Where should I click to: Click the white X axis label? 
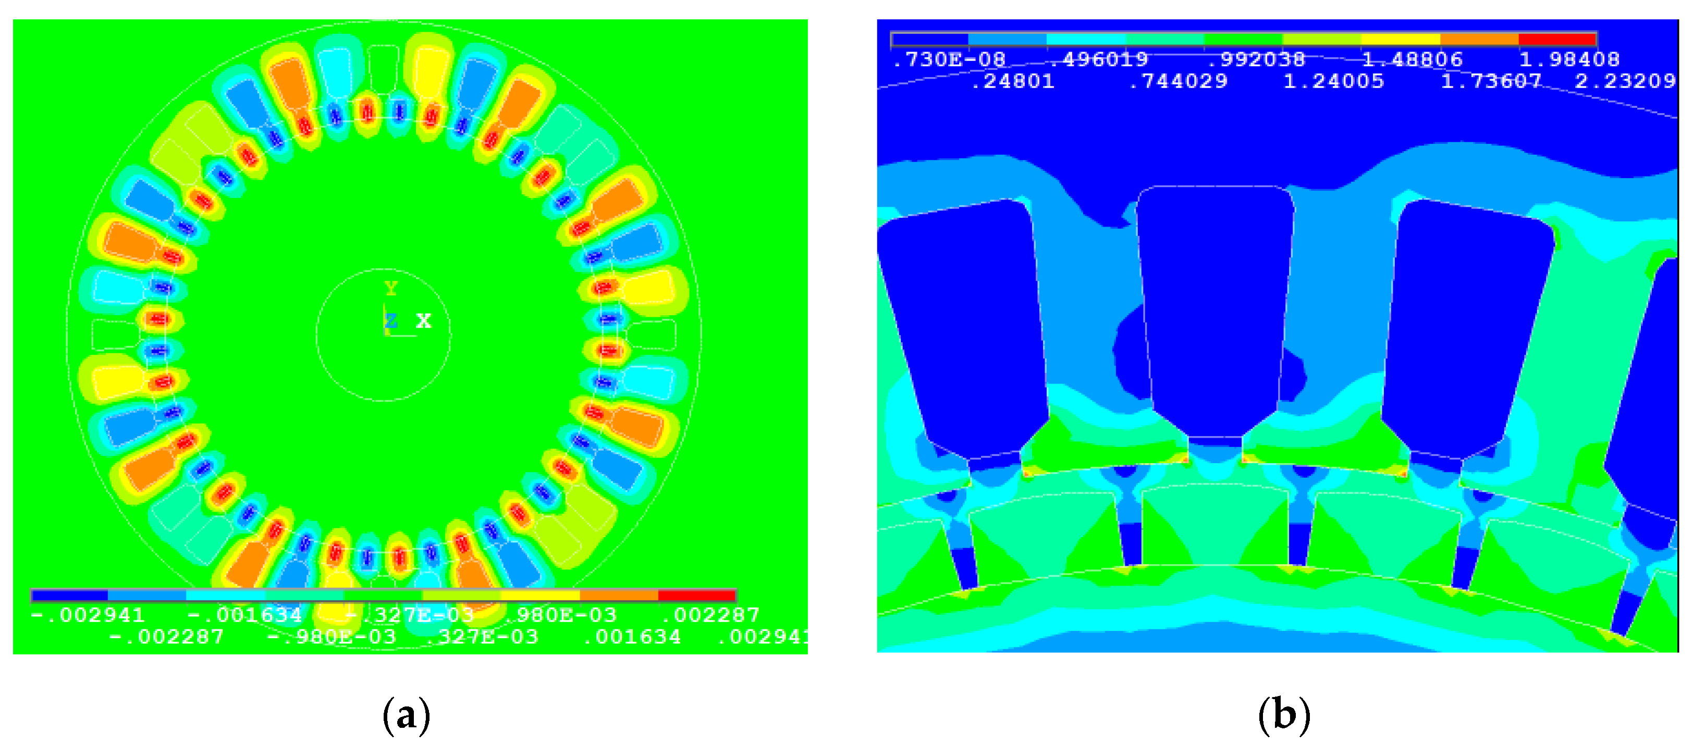pyautogui.click(x=424, y=321)
